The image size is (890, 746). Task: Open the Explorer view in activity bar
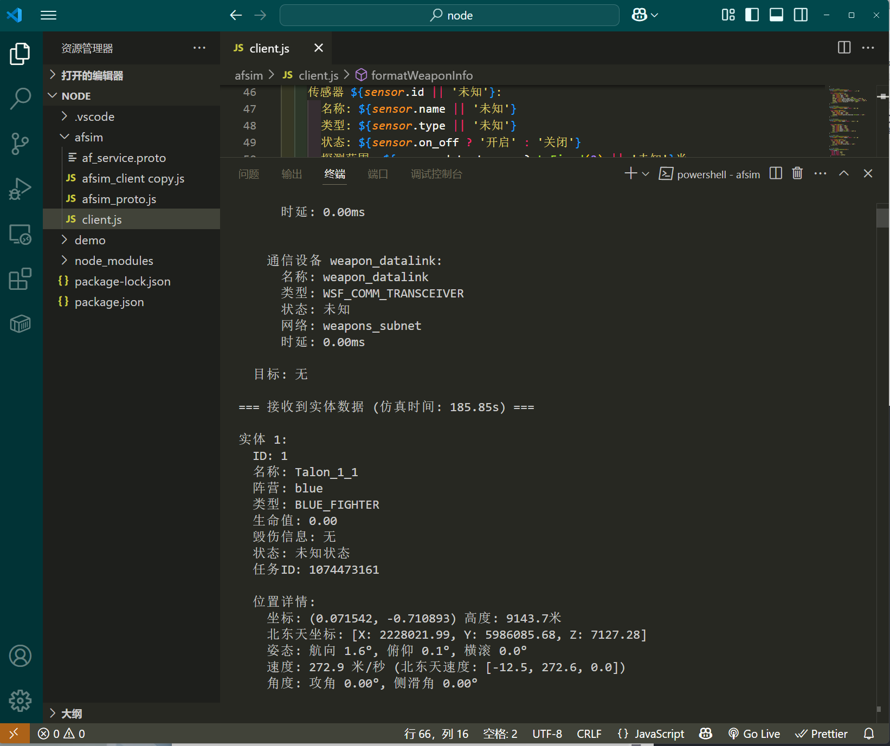20,54
